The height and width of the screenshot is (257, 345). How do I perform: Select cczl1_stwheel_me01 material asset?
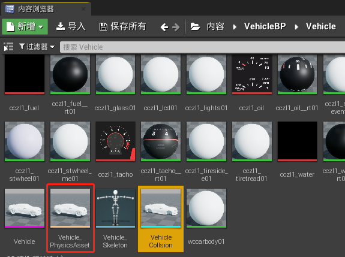pyautogui.click(x=70, y=152)
